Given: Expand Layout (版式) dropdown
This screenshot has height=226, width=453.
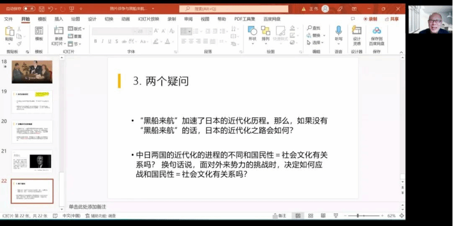Looking at the screenshot, I should click(76, 28).
